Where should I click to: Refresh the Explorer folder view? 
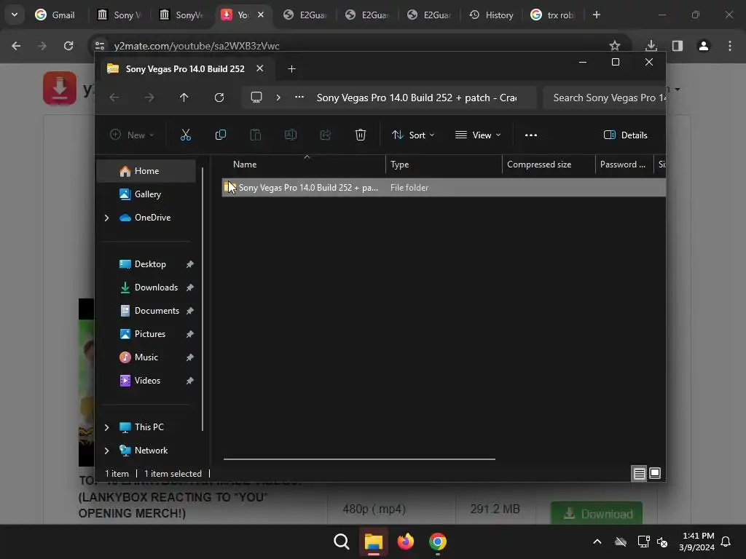(219, 98)
